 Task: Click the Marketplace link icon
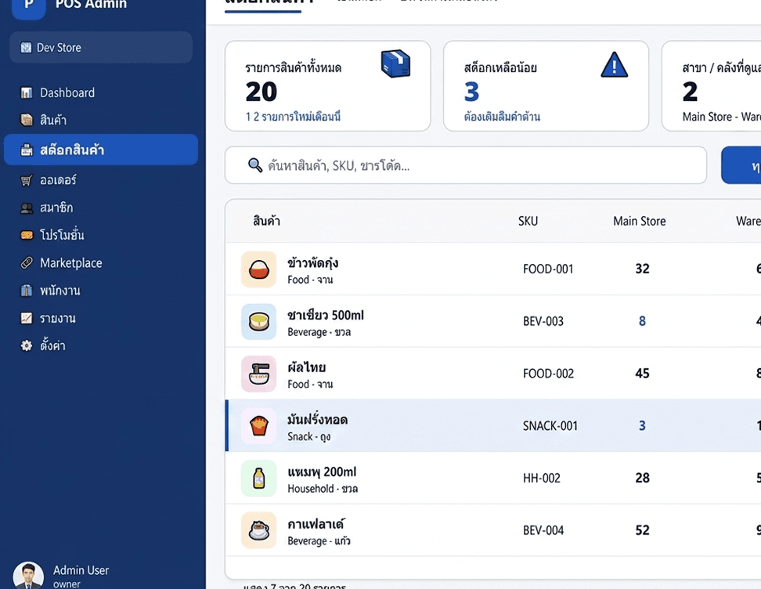[x=26, y=263]
